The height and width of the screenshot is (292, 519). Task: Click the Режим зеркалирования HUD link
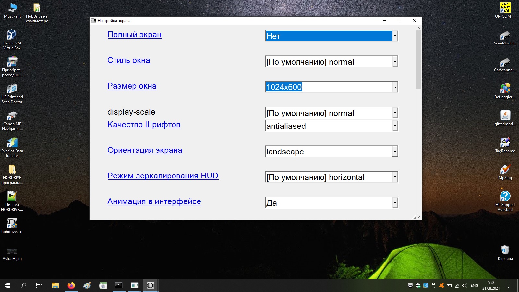163,176
